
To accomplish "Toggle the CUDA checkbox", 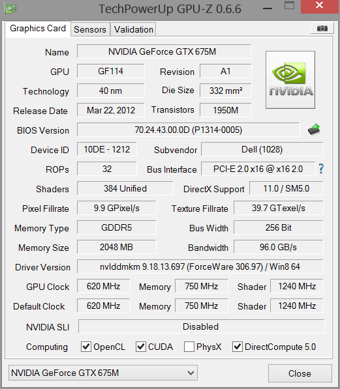I will click(x=141, y=347).
